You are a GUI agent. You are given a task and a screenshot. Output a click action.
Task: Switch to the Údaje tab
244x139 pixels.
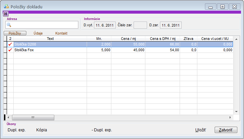[38, 33]
